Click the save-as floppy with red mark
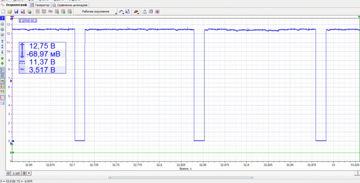Screen dimensions: 360x183 click(23, 12)
